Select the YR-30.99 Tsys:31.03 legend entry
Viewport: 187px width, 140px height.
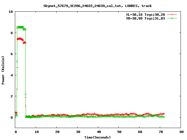click(146, 18)
